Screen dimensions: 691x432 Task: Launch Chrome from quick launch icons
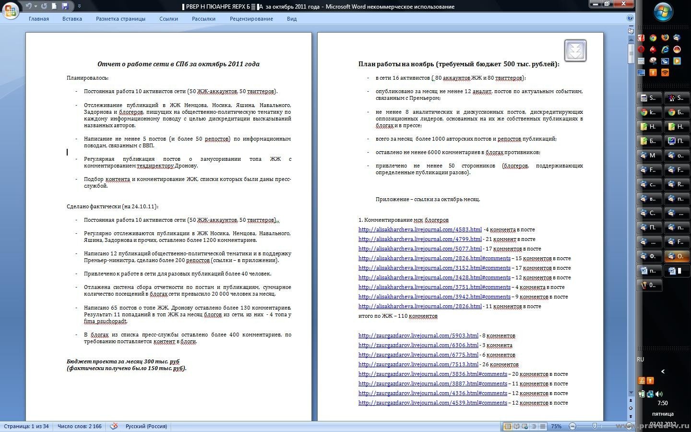click(653, 37)
